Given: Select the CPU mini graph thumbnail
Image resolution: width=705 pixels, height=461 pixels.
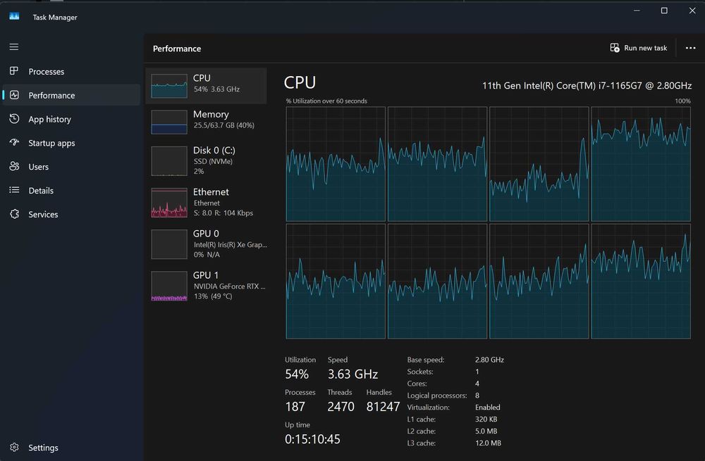Looking at the screenshot, I should coord(169,86).
